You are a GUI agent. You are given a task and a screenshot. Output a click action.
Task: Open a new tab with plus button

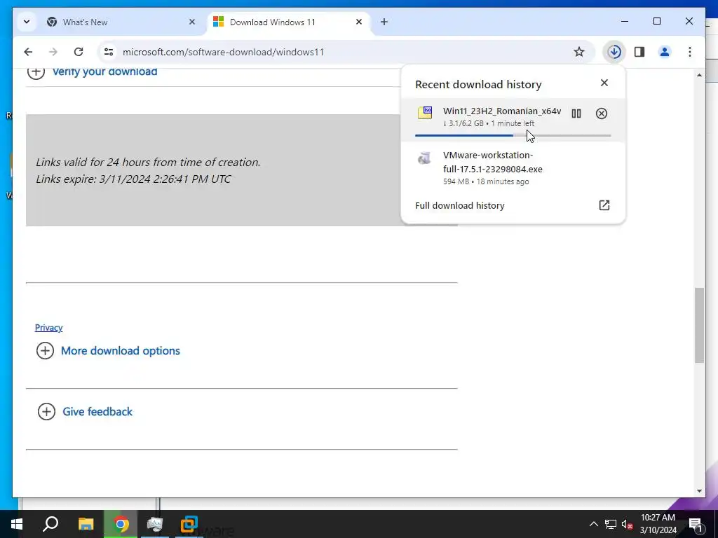tap(384, 22)
